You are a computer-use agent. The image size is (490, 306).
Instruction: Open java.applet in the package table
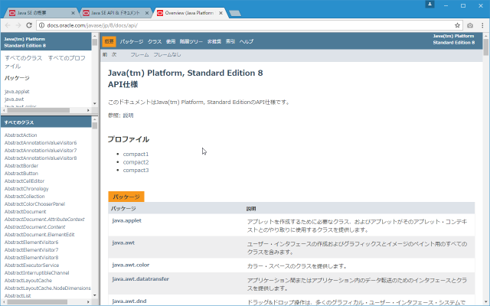(127, 220)
